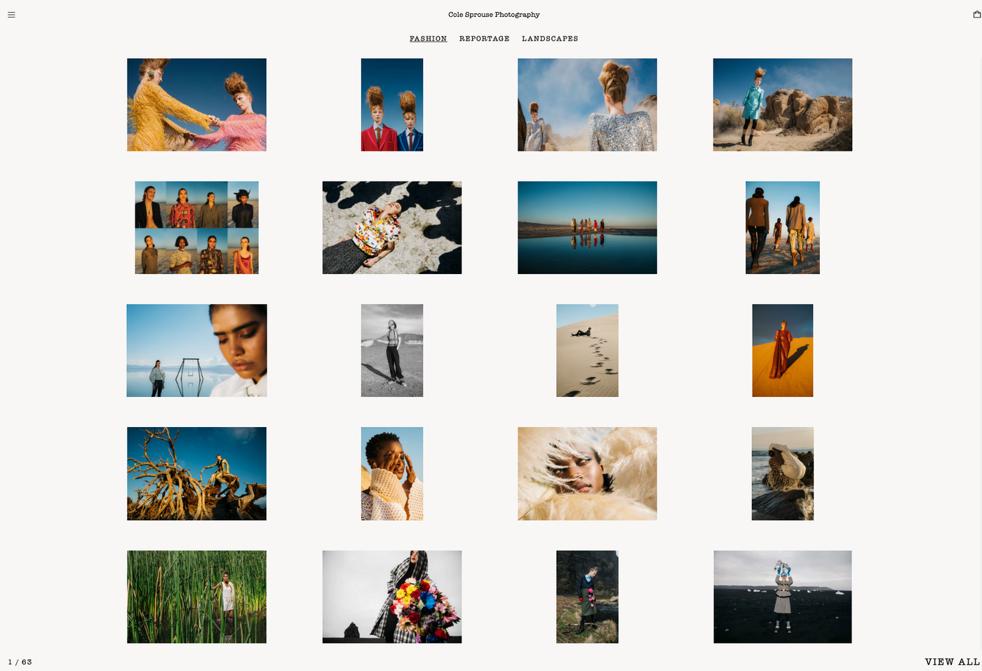This screenshot has width=982, height=671.
Task: Open photo of model holding colorful bouquet
Action: (392, 597)
